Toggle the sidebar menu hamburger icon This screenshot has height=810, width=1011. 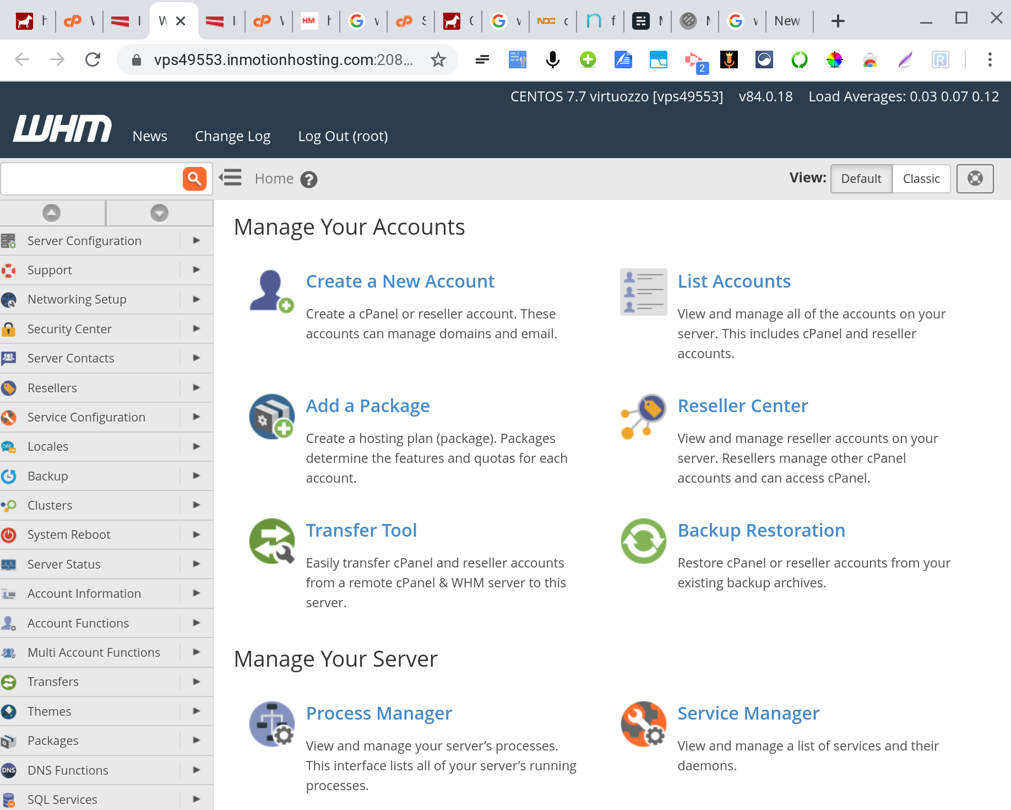point(230,178)
